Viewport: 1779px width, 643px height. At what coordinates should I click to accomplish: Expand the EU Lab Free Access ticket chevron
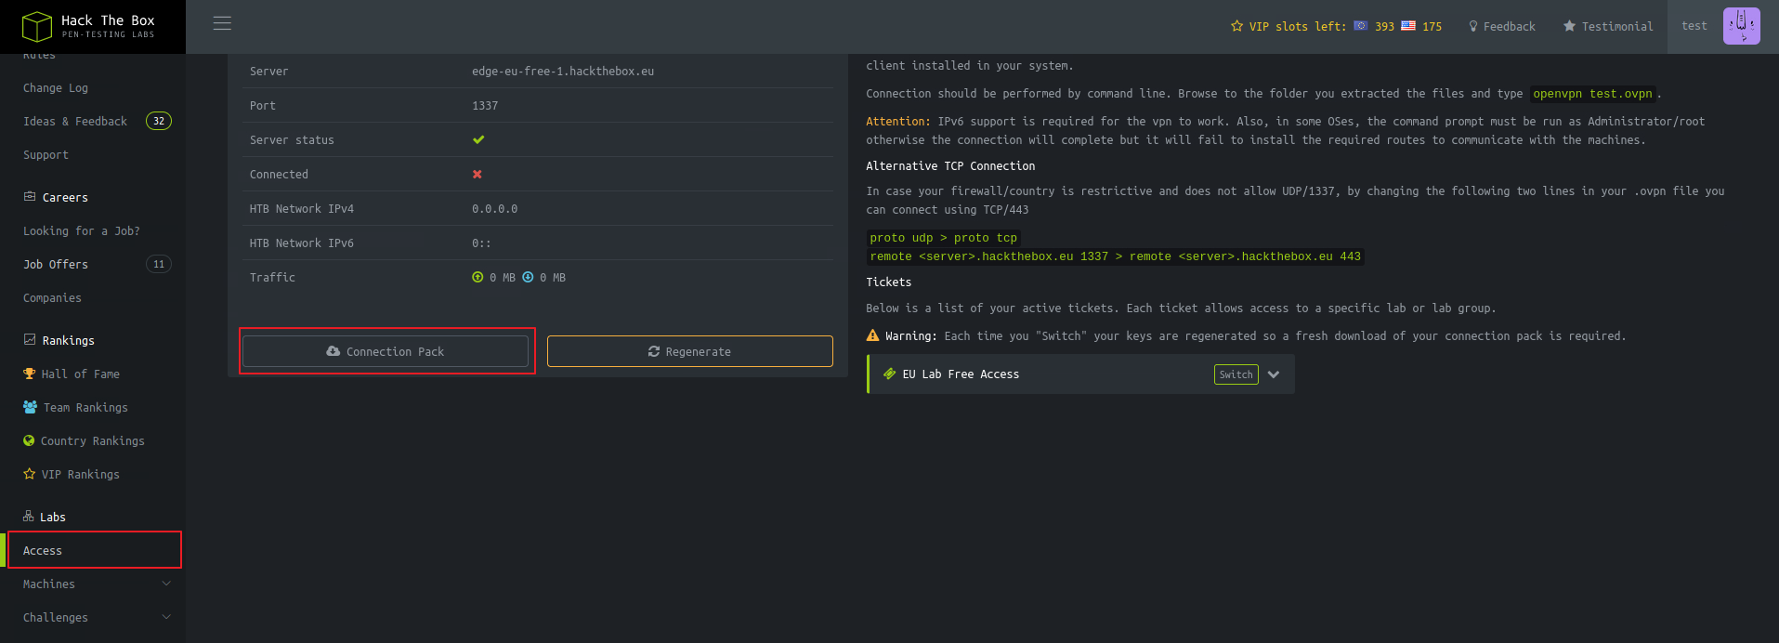(x=1274, y=374)
